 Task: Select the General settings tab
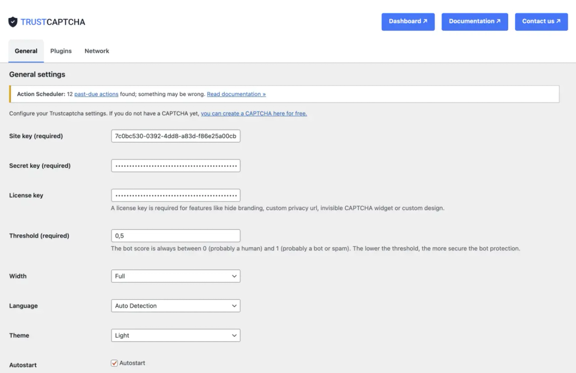click(26, 50)
